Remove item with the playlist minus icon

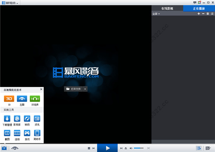pyautogui.click(x=203, y=14)
